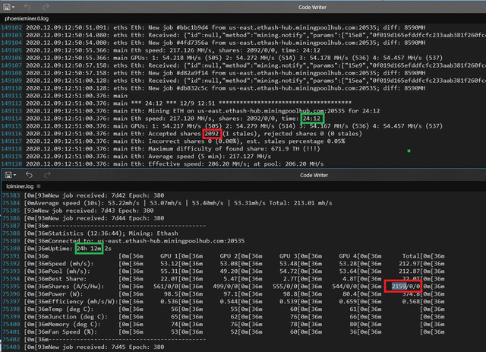
Task: Click 'Average speed (5 min)' text
Action: point(185,157)
